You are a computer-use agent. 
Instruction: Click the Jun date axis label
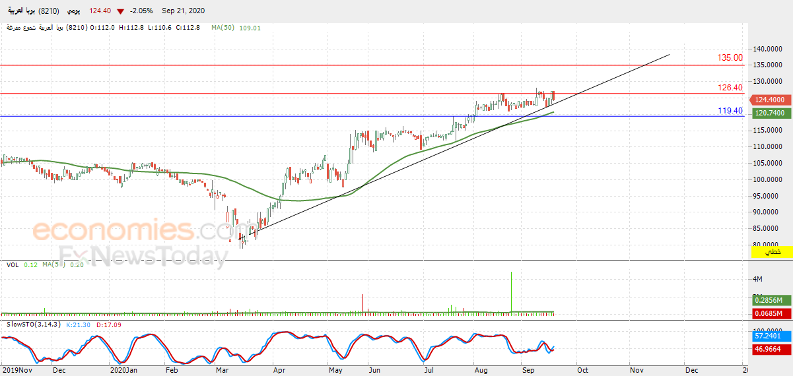[x=375, y=370]
